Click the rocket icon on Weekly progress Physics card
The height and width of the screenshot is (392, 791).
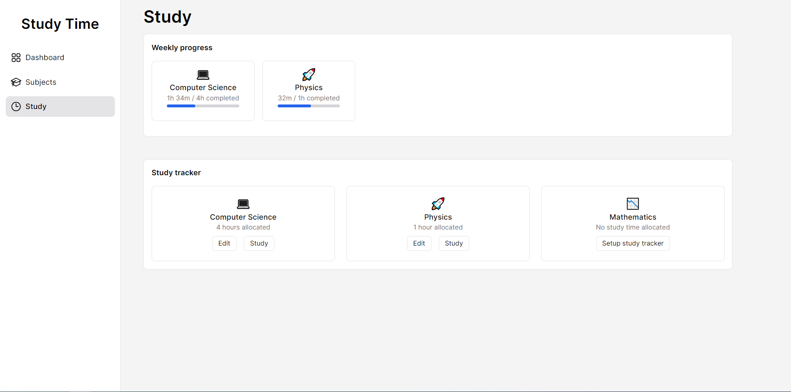pos(308,74)
